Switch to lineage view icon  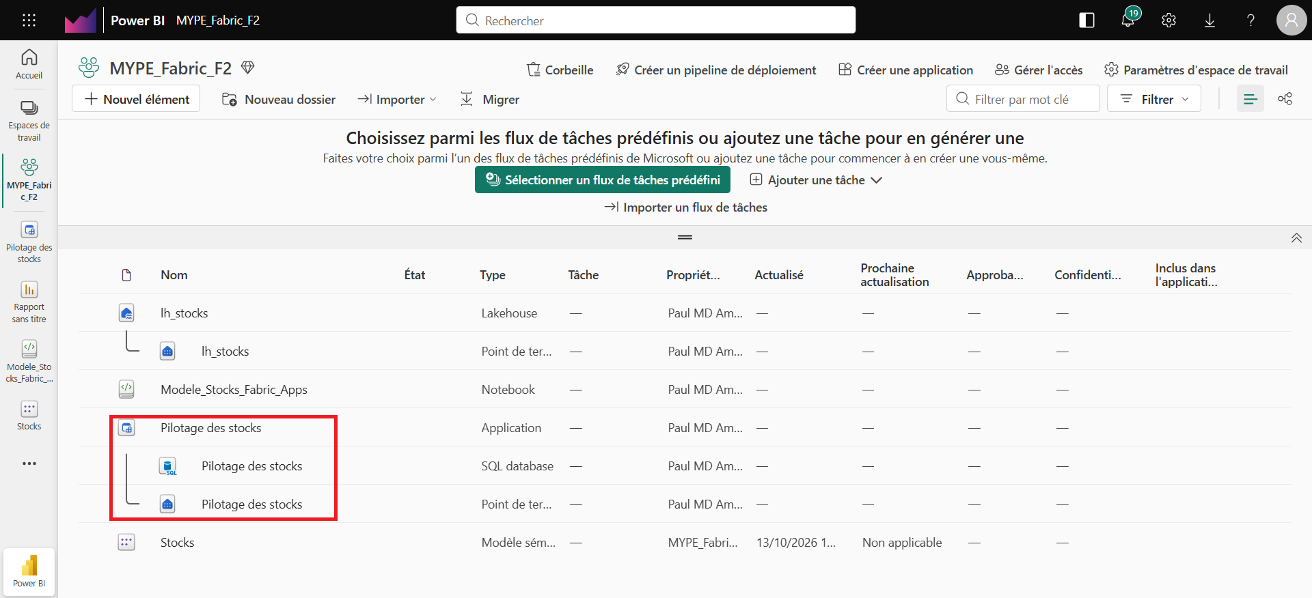pos(1285,99)
